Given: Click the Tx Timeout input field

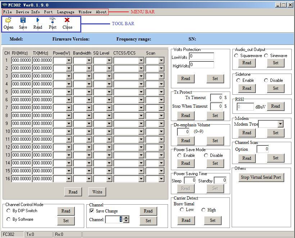Looking at the screenshot, I should [216, 98].
